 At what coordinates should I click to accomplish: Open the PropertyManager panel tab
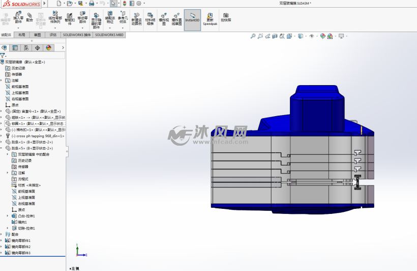tap(15, 48)
